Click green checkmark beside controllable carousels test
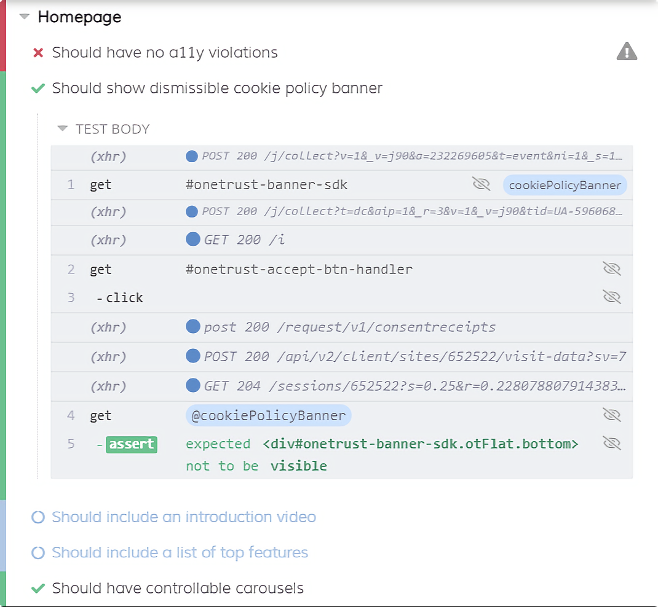 (x=38, y=589)
